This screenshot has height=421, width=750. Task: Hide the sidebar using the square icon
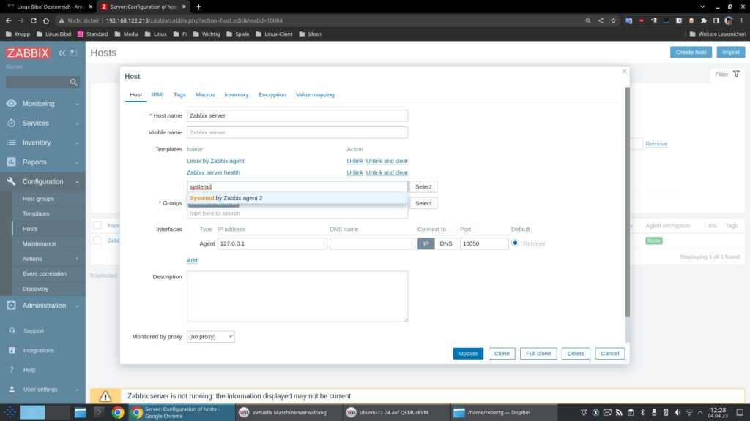pyautogui.click(x=74, y=53)
